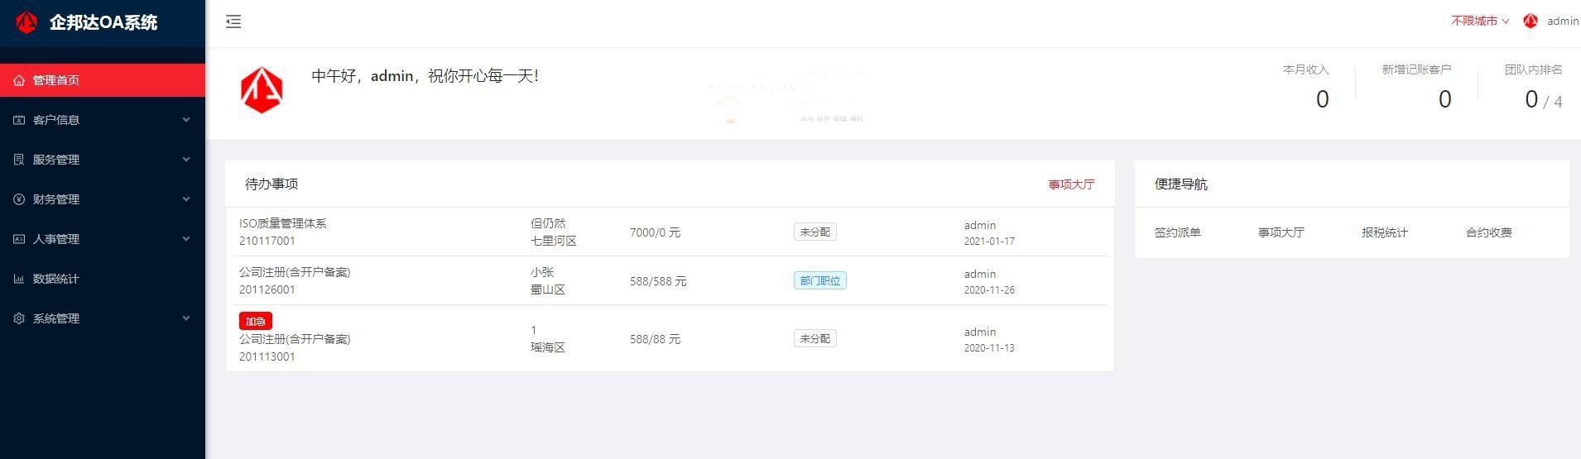Click the 财务管理 yen icon

(x=19, y=199)
